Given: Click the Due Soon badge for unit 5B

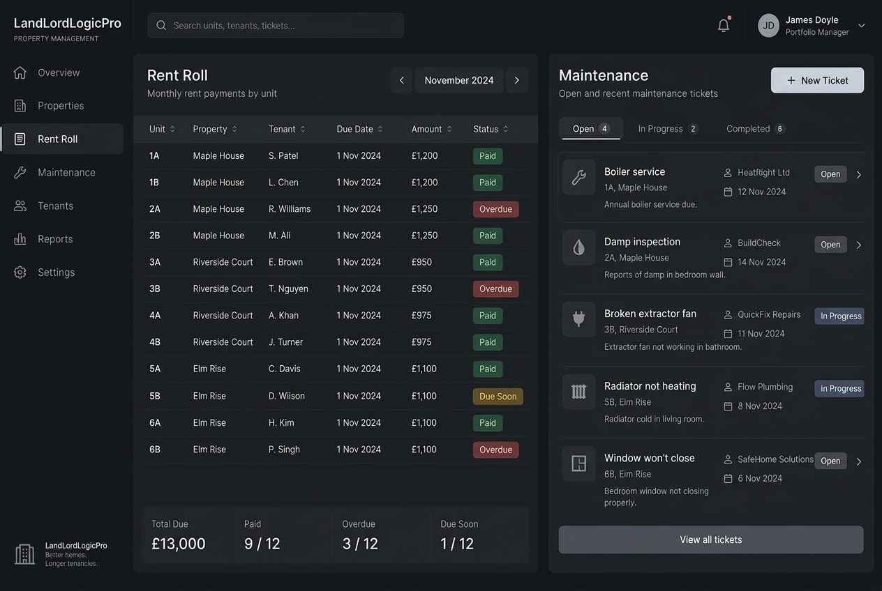Looking at the screenshot, I should 498,397.
